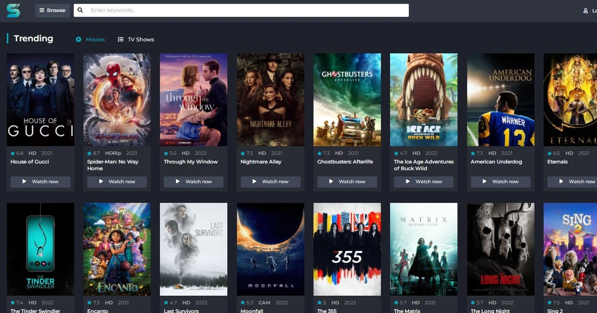Open The Long Night poster

pyautogui.click(x=500, y=249)
